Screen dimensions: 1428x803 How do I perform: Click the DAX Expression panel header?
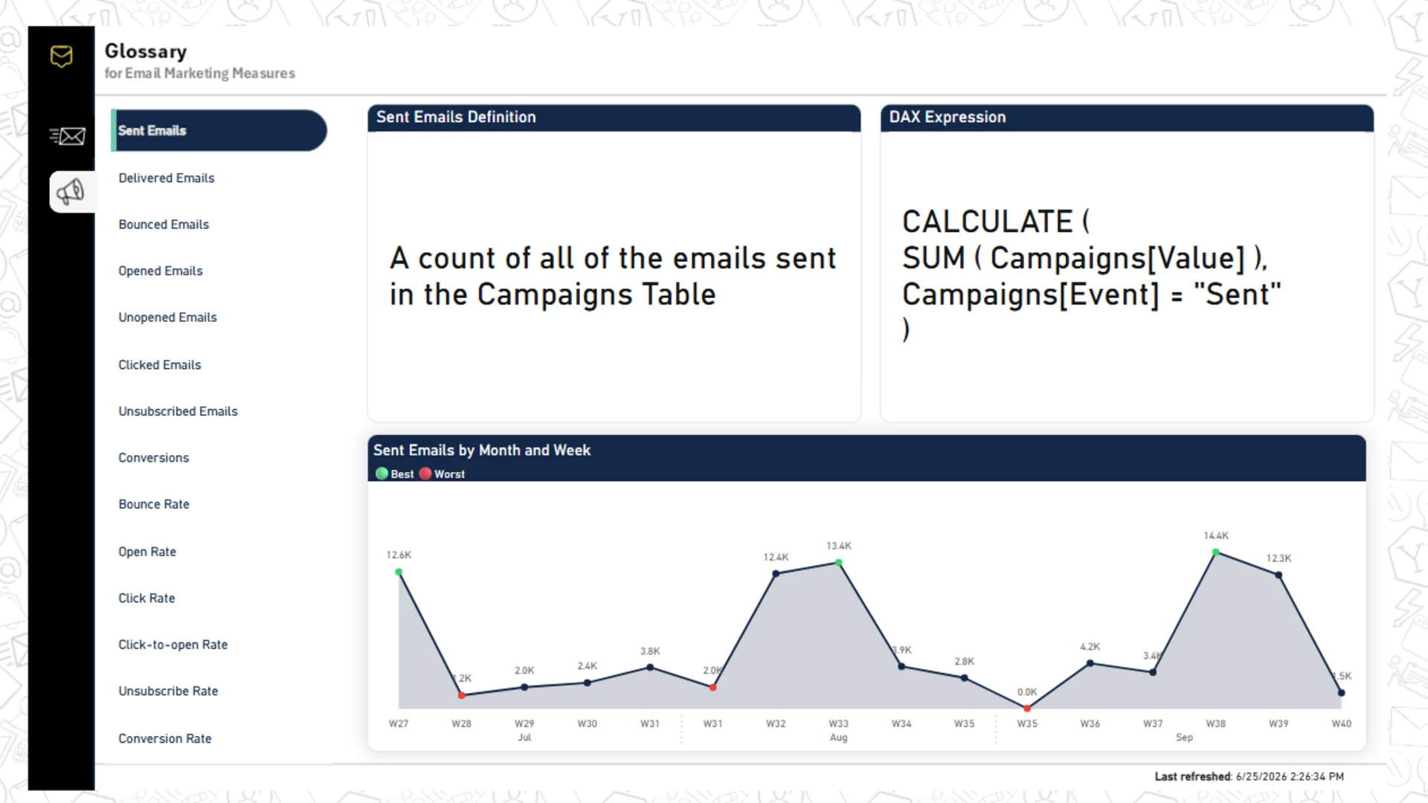pyautogui.click(x=1127, y=117)
